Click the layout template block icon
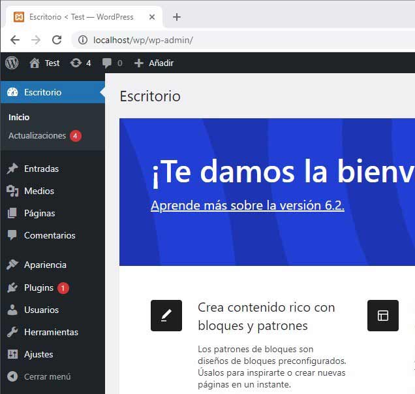 (383, 316)
